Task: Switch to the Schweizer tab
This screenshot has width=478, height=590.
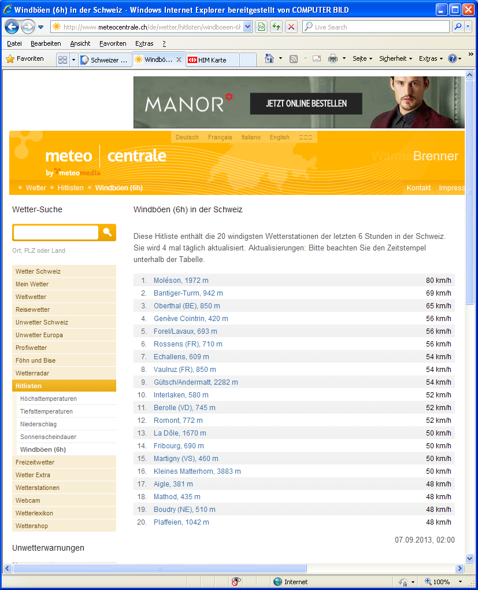Action: coord(105,60)
